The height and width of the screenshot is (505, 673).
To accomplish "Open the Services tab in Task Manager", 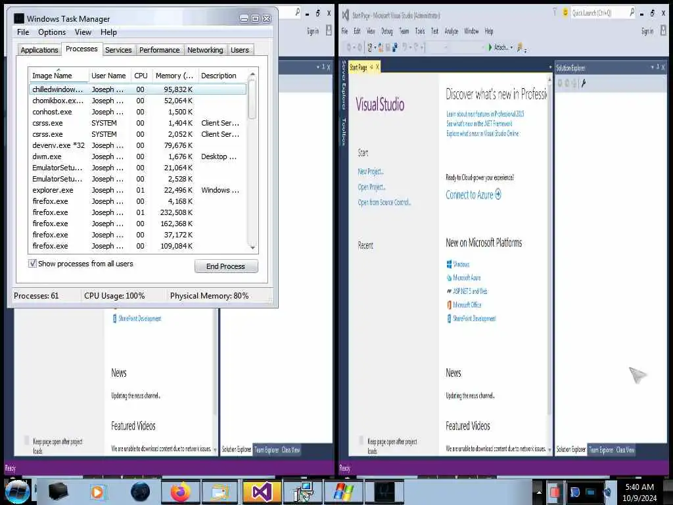I will (x=118, y=50).
